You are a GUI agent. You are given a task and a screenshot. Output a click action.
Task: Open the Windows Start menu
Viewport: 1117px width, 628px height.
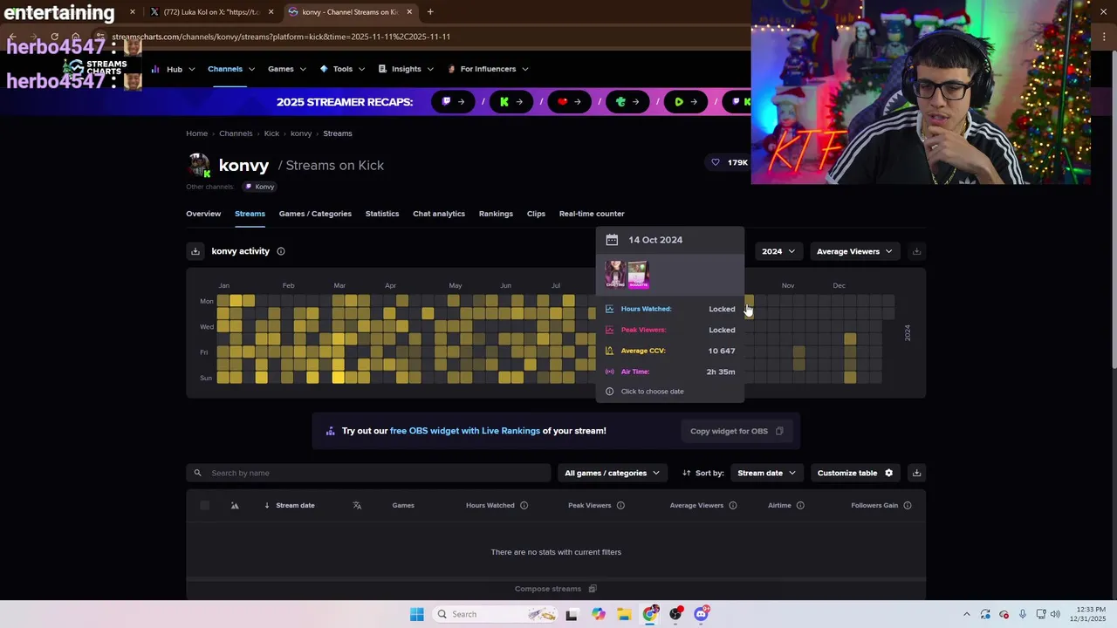(417, 614)
